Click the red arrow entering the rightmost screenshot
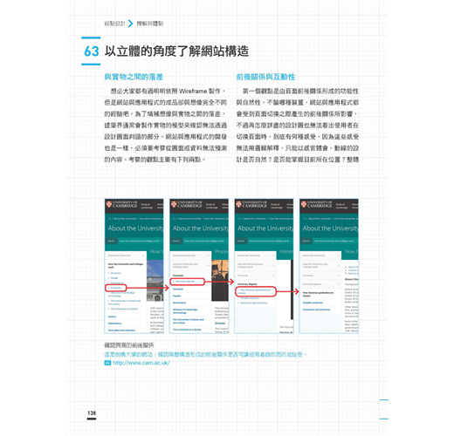This screenshot has height=436, width=454. coord(287,291)
